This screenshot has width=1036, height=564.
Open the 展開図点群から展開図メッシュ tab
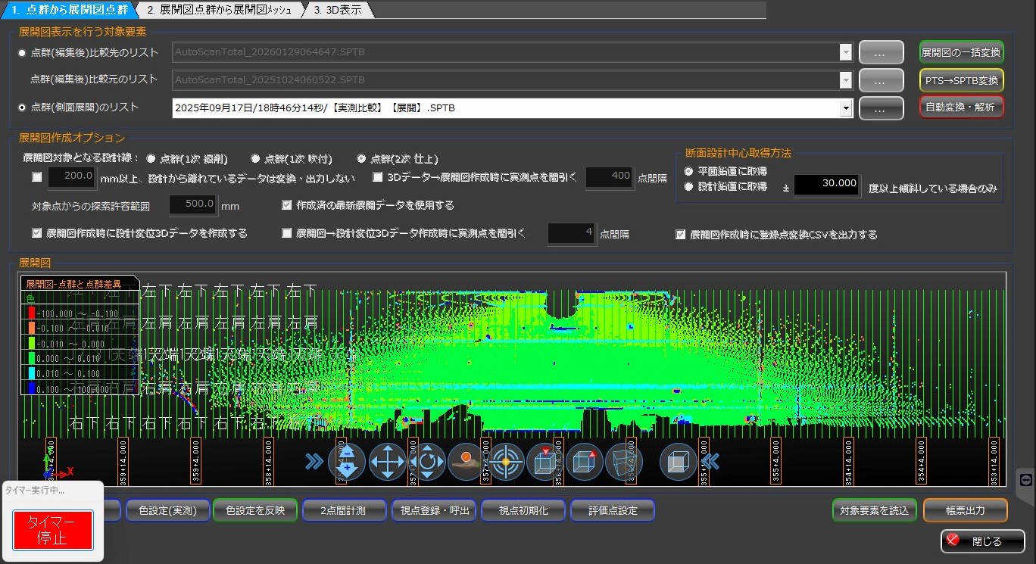(x=219, y=10)
